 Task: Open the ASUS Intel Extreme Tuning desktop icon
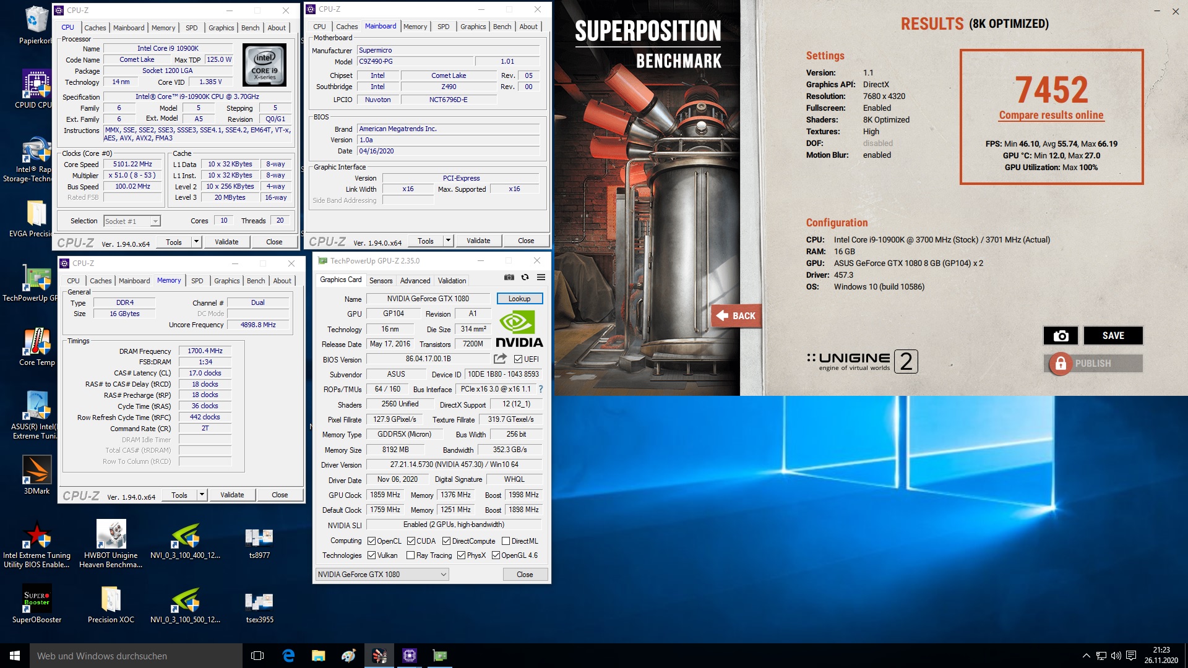click(36, 415)
